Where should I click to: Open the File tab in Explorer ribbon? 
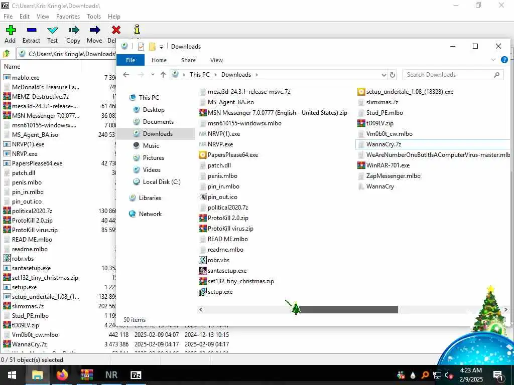[131, 60]
